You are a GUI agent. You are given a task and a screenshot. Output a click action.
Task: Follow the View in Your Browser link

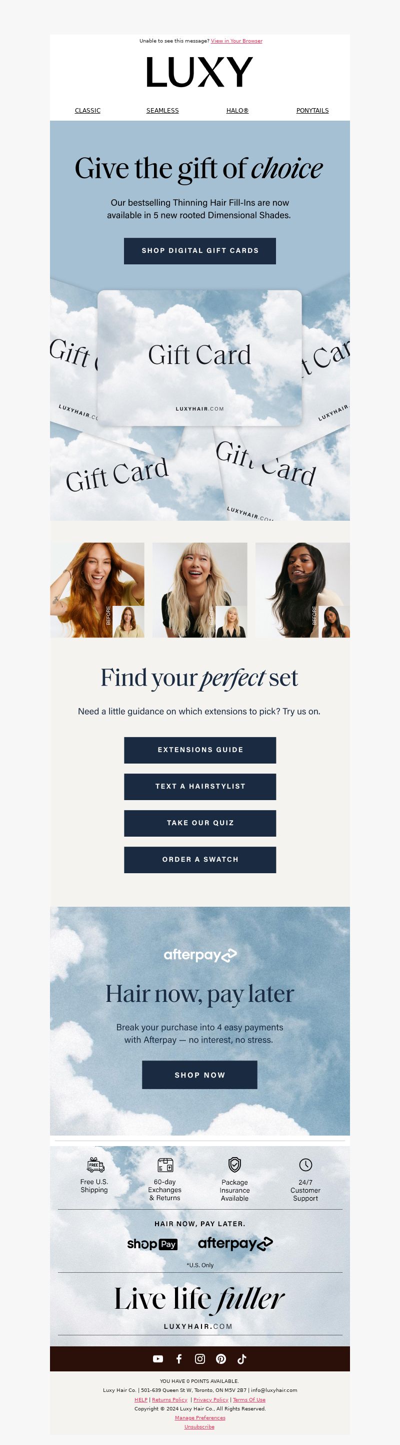pos(236,41)
